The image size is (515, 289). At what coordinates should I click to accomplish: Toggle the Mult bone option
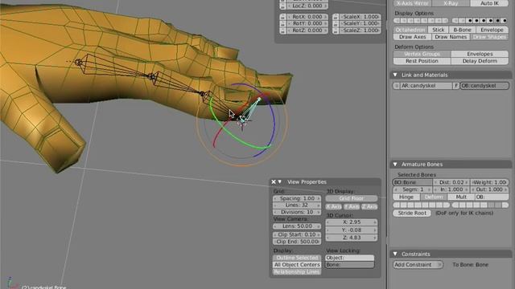click(461, 197)
